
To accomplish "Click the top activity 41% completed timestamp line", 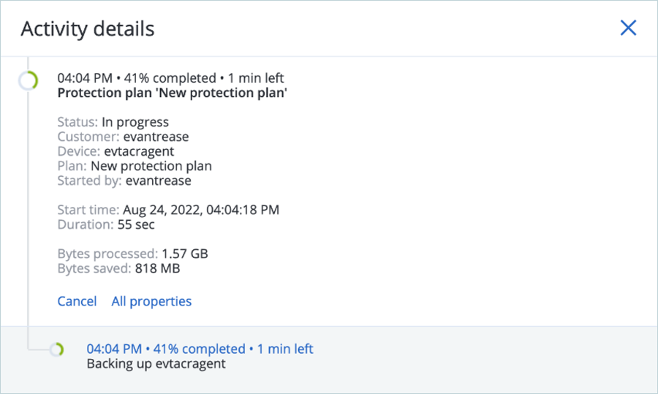I will [170, 78].
